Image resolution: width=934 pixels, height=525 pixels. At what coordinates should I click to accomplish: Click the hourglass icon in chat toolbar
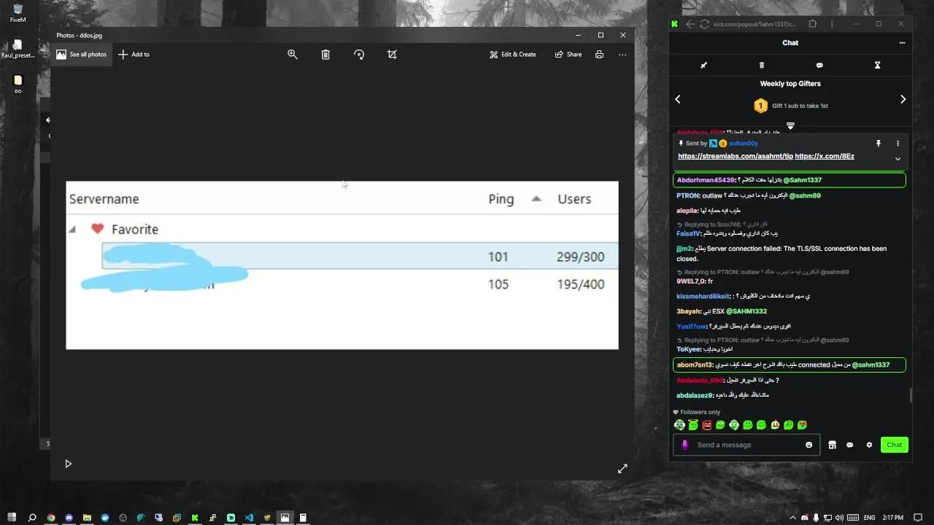click(877, 66)
